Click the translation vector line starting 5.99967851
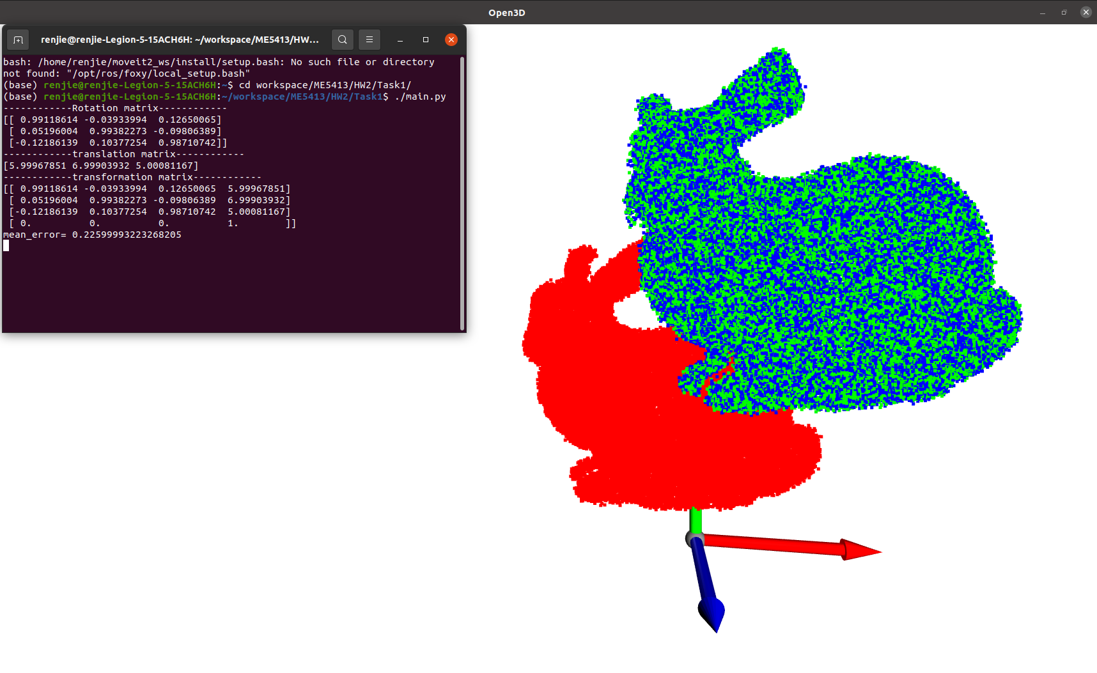 [x=101, y=166]
